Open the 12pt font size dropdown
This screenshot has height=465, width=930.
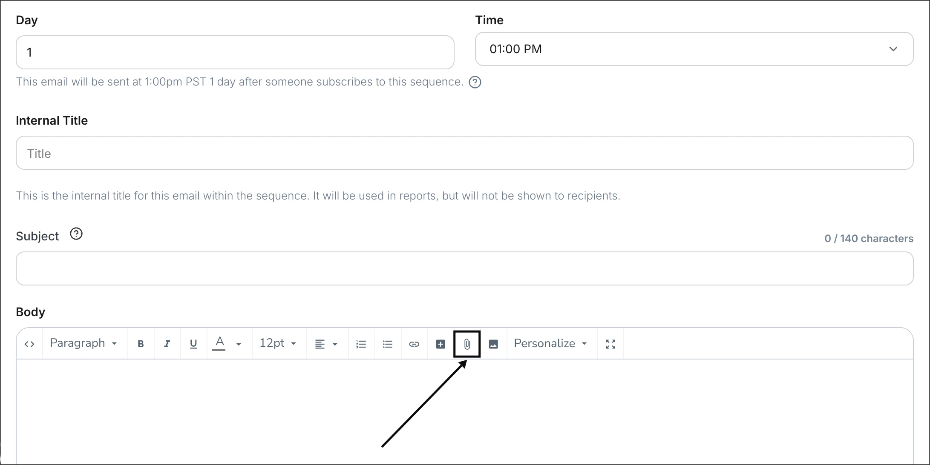coord(277,343)
